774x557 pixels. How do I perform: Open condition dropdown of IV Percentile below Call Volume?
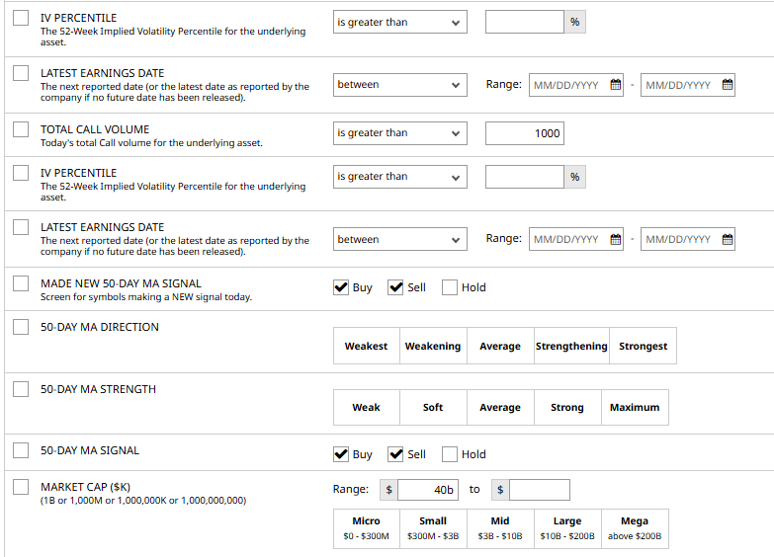pos(399,177)
